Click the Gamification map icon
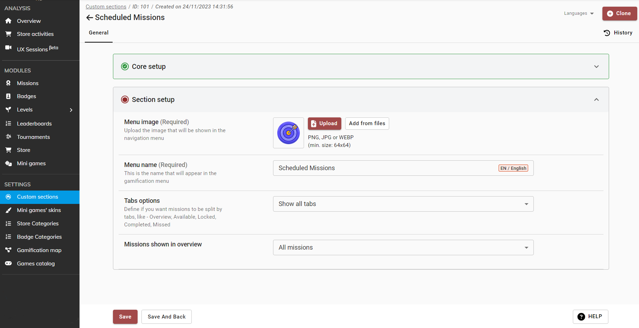Viewport: 639px width, 328px height. (8, 250)
